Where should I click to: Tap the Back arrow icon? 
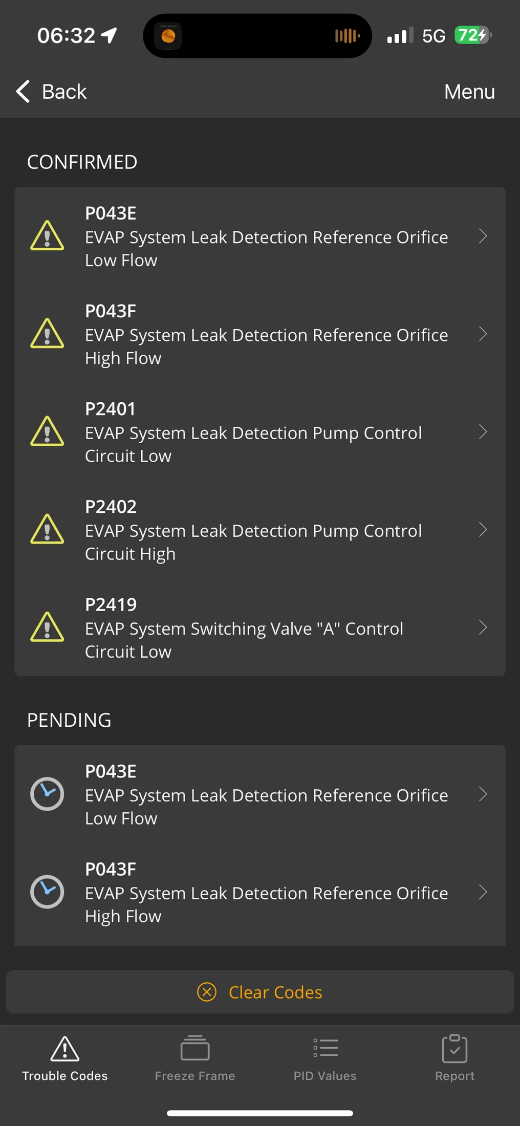pyautogui.click(x=23, y=92)
